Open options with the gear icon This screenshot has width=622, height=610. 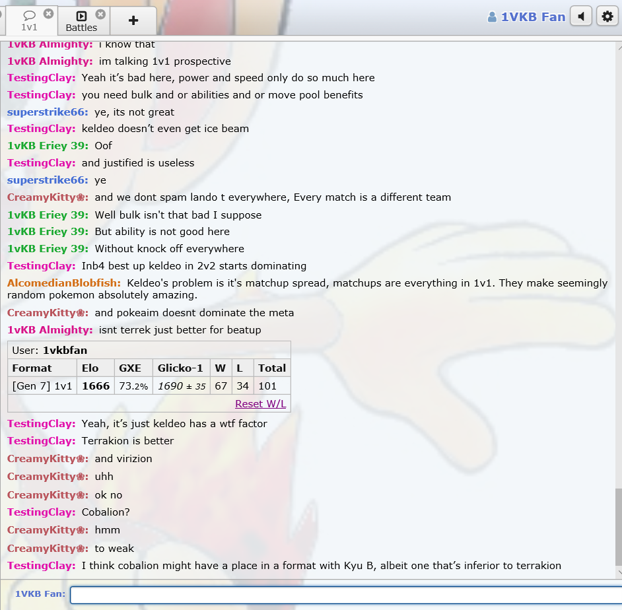(607, 17)
